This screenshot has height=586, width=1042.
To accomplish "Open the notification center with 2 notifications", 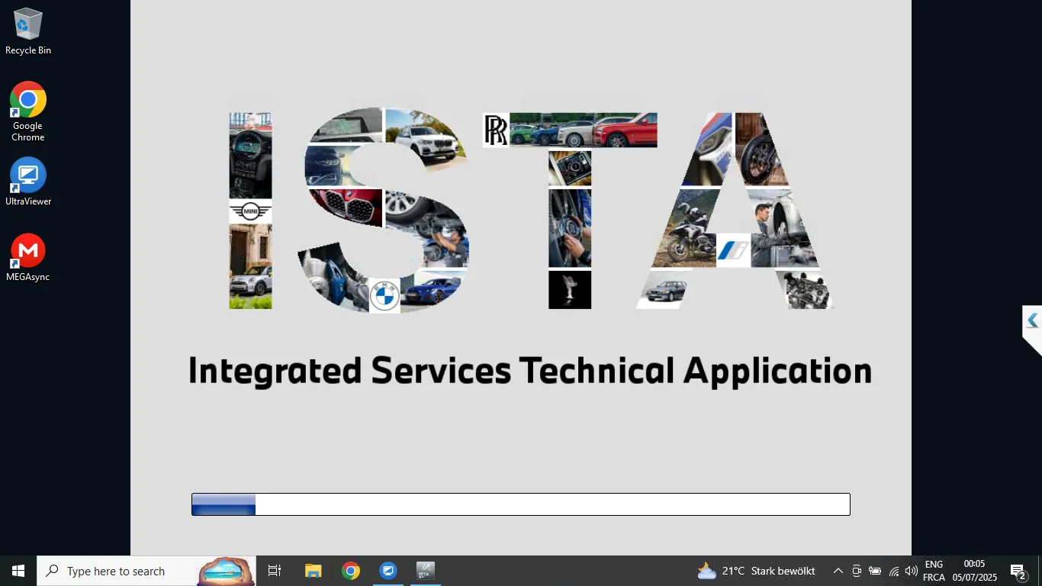I will pyautogui.click(x=1018, y=571).
